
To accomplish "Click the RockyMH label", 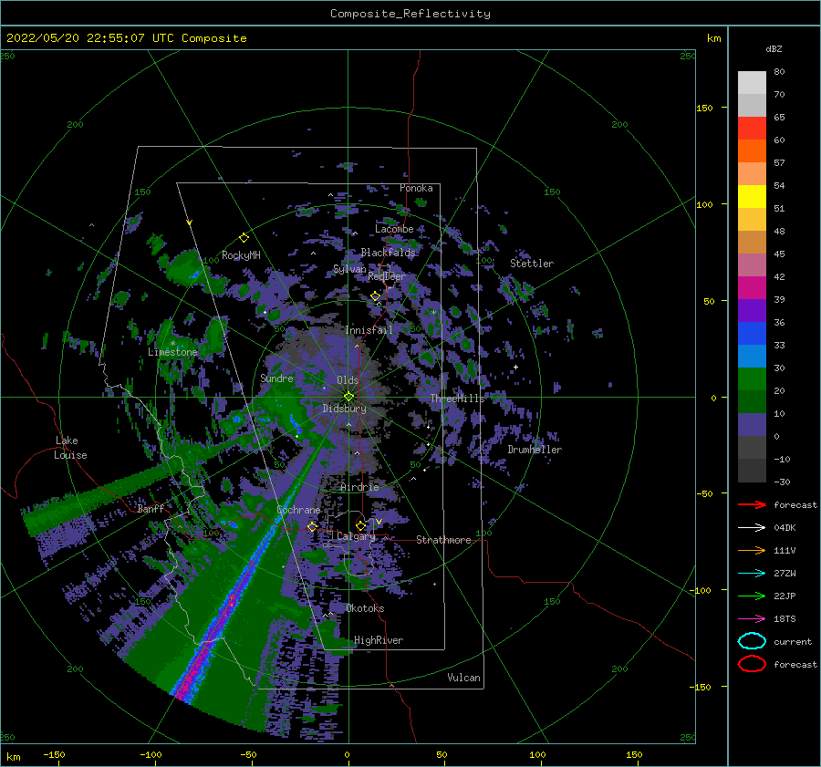I will [x=241, y=255].
